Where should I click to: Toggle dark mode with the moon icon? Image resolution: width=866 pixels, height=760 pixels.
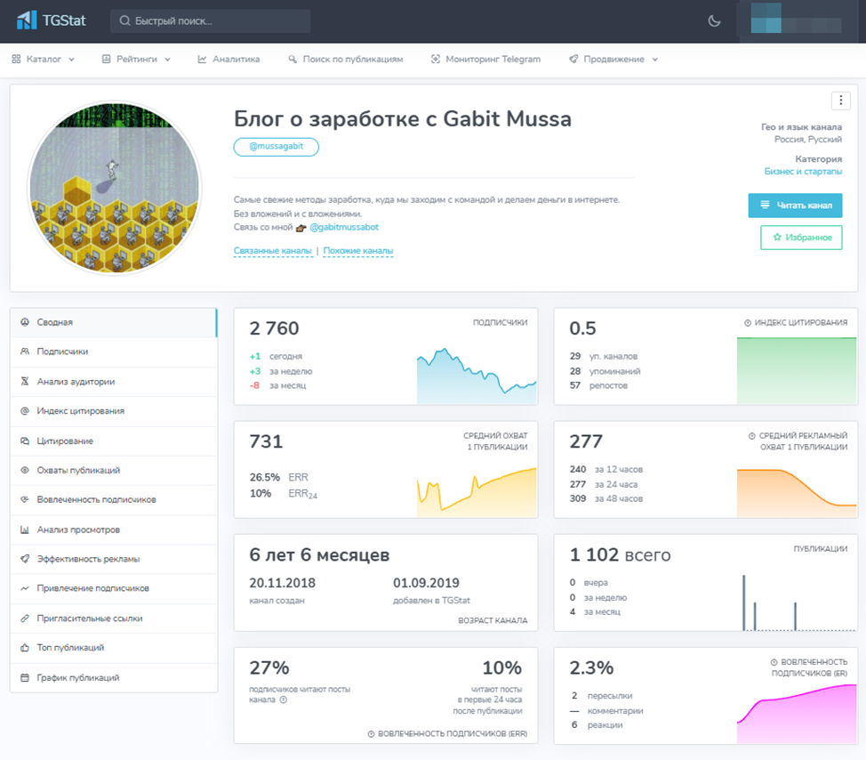tap(714, 21)
